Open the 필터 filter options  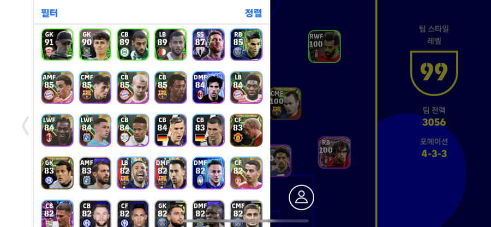[x=50, y=13]
